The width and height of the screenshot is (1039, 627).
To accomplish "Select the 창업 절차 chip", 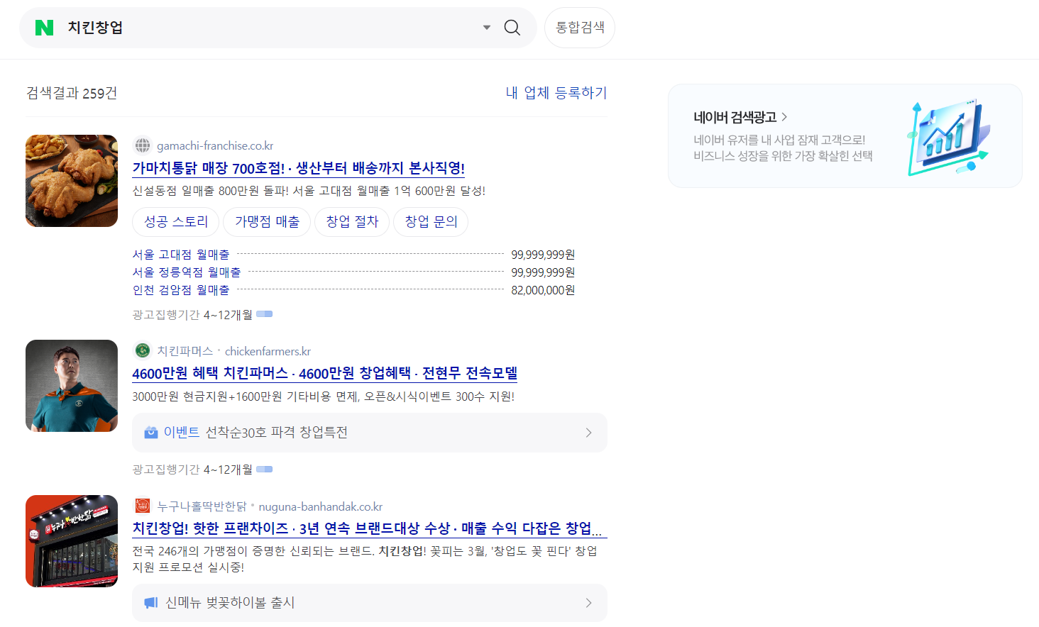I will pos(352,221).
